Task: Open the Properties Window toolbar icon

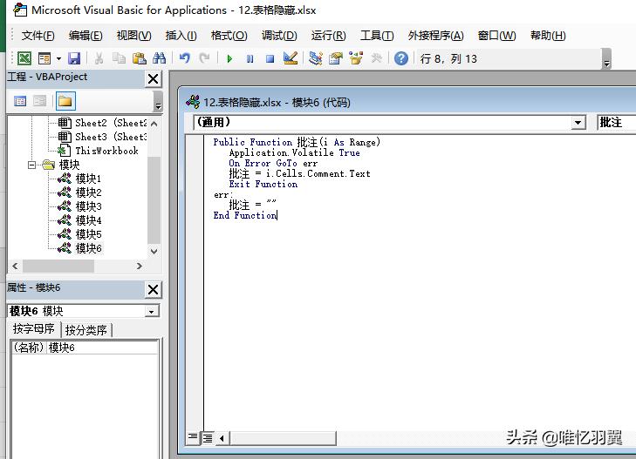Action: coord(336,58)
